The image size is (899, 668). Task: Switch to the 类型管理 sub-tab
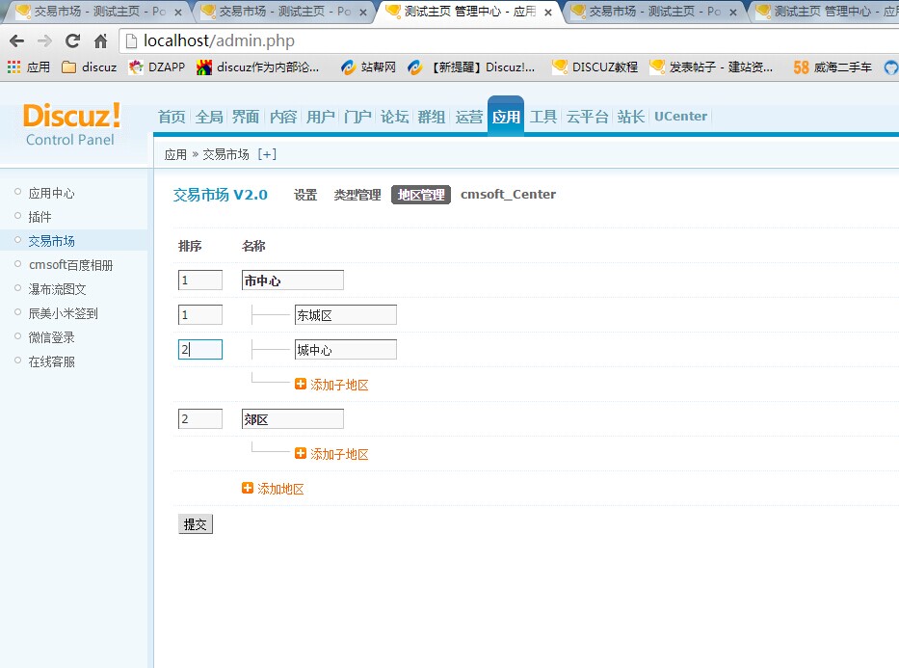(x=357, y=195)
